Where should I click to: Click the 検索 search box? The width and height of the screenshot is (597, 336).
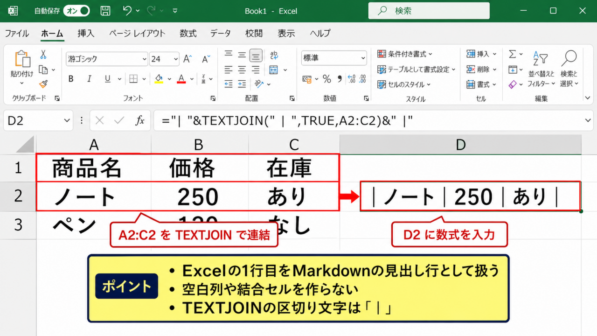tap(429, 11)
